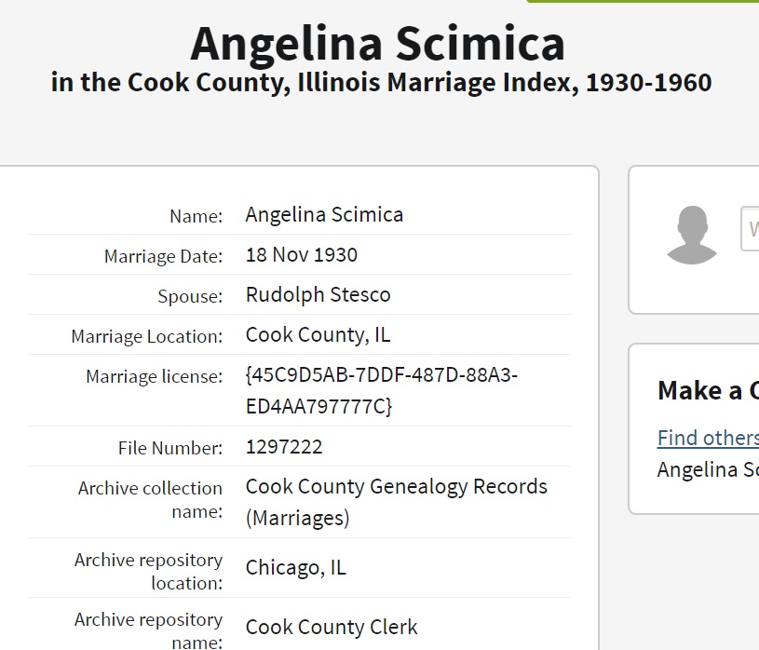Click the "Archive collection name:" label
Image resolution: width=759 pixels, height=650 pixels.
[x=150, y=499]
